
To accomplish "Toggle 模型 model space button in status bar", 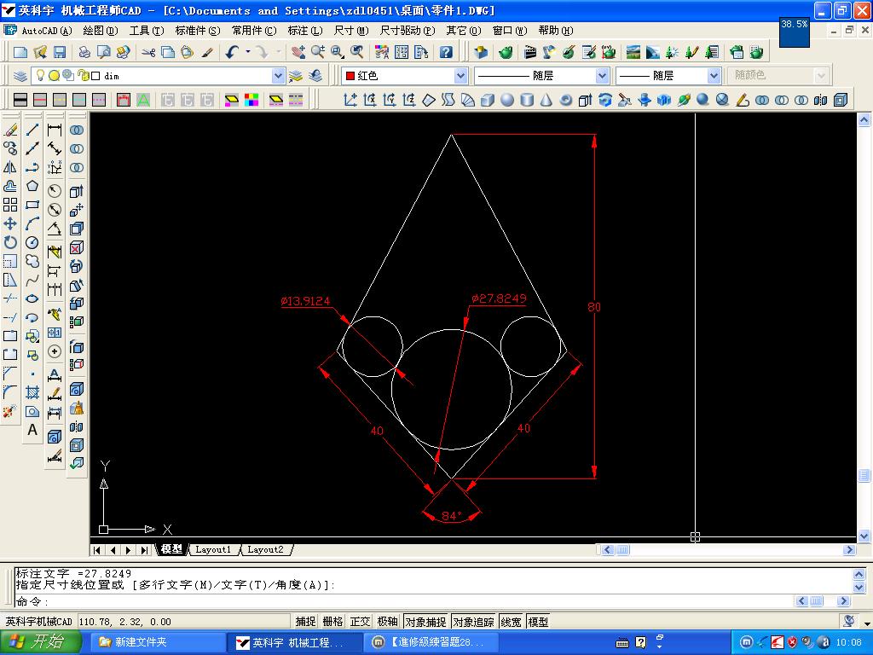I will pyautogui.click(x=538, y=622).
